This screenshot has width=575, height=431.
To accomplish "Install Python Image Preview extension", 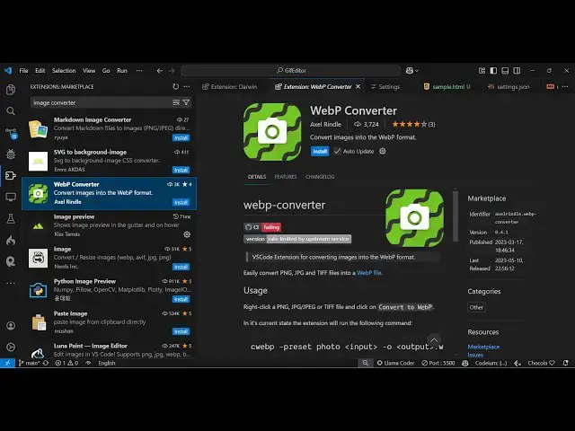I will [x=181, y=299].
